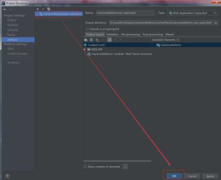Click the back navigation arrow
This screenshot has height=180, width=221.
coord(5,10)
